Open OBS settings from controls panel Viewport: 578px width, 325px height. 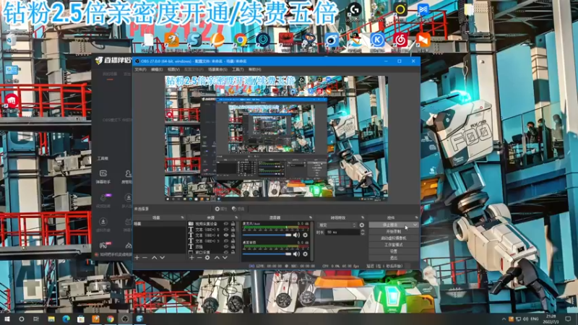[x=394, y=251]
